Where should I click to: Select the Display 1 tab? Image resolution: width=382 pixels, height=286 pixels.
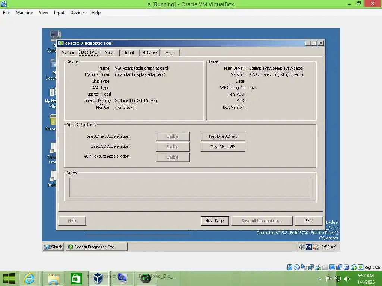point(89,52)
